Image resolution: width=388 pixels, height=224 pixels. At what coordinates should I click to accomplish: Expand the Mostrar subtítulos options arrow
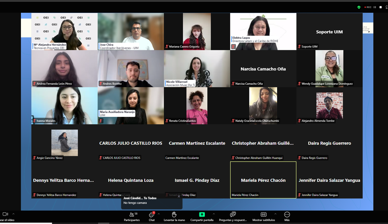(275, 214)
